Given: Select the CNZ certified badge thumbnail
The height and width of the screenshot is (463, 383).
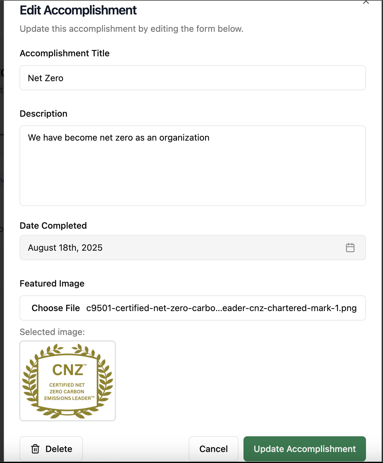Looking at the screenshot, I should (x=68, y=381).
